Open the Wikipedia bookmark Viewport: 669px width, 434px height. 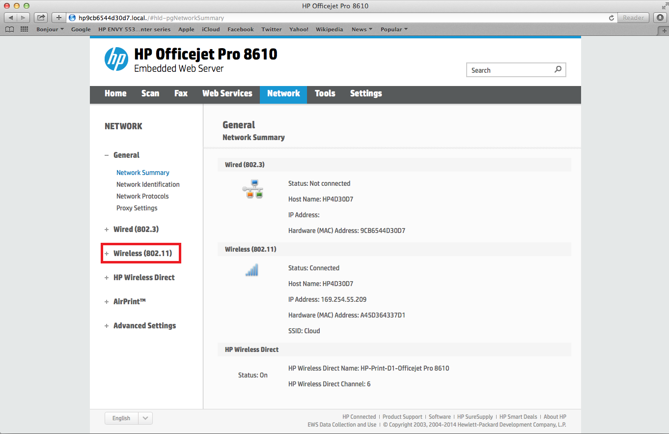pyautogui.click(x=330, y=29)
